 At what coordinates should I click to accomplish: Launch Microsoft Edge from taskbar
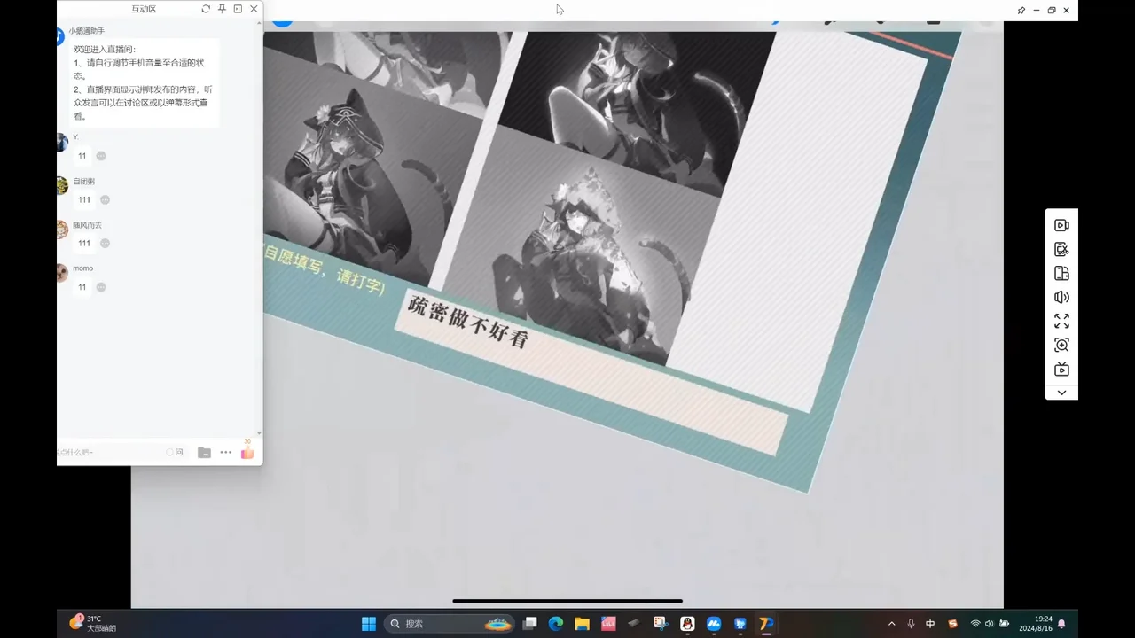point(556,624)
